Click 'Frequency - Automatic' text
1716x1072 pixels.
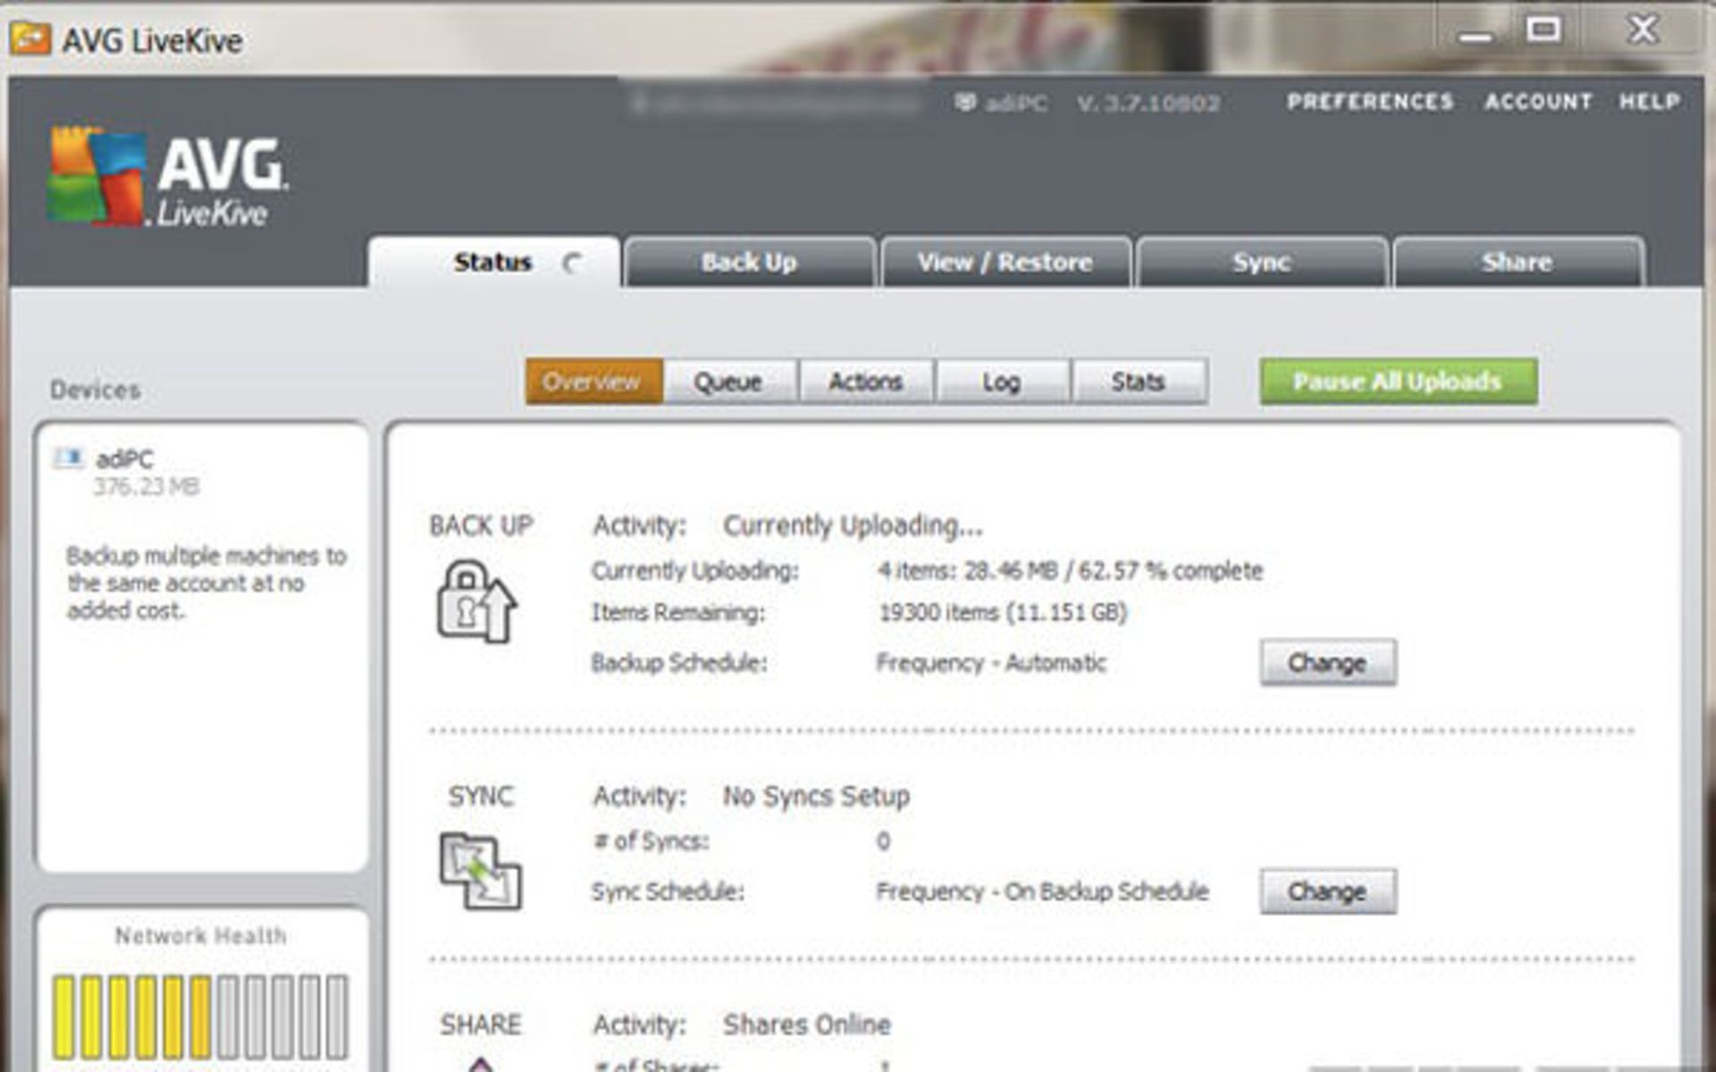tap(991, 663)
